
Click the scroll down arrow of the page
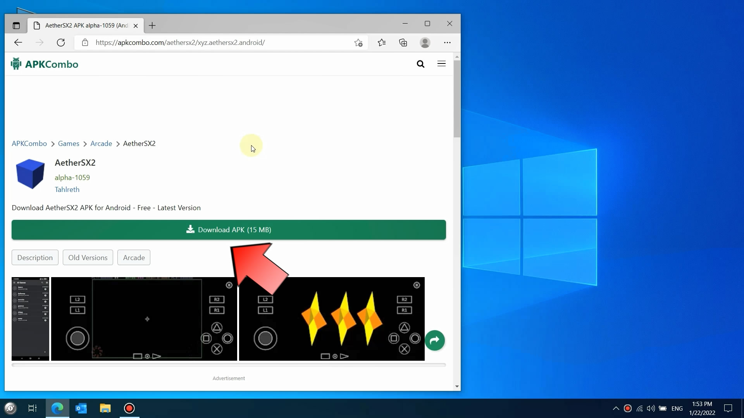pyautogui.click(x=457, y=386)
